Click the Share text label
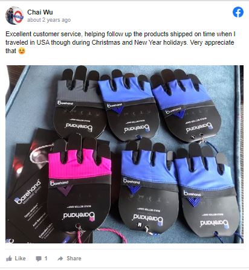 pyautogui.click(x=74, y=259)
